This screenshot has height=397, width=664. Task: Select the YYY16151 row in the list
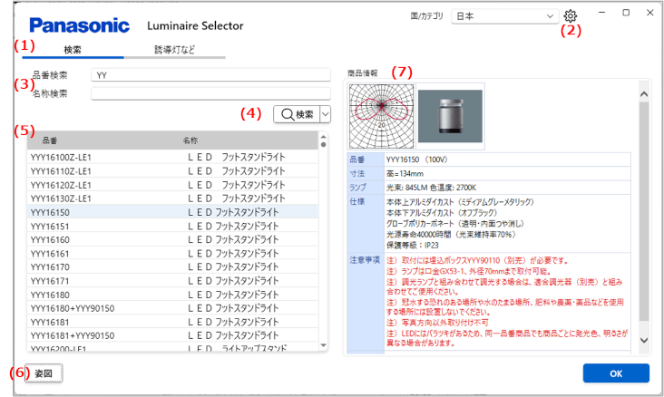click(x=50, y=226)
